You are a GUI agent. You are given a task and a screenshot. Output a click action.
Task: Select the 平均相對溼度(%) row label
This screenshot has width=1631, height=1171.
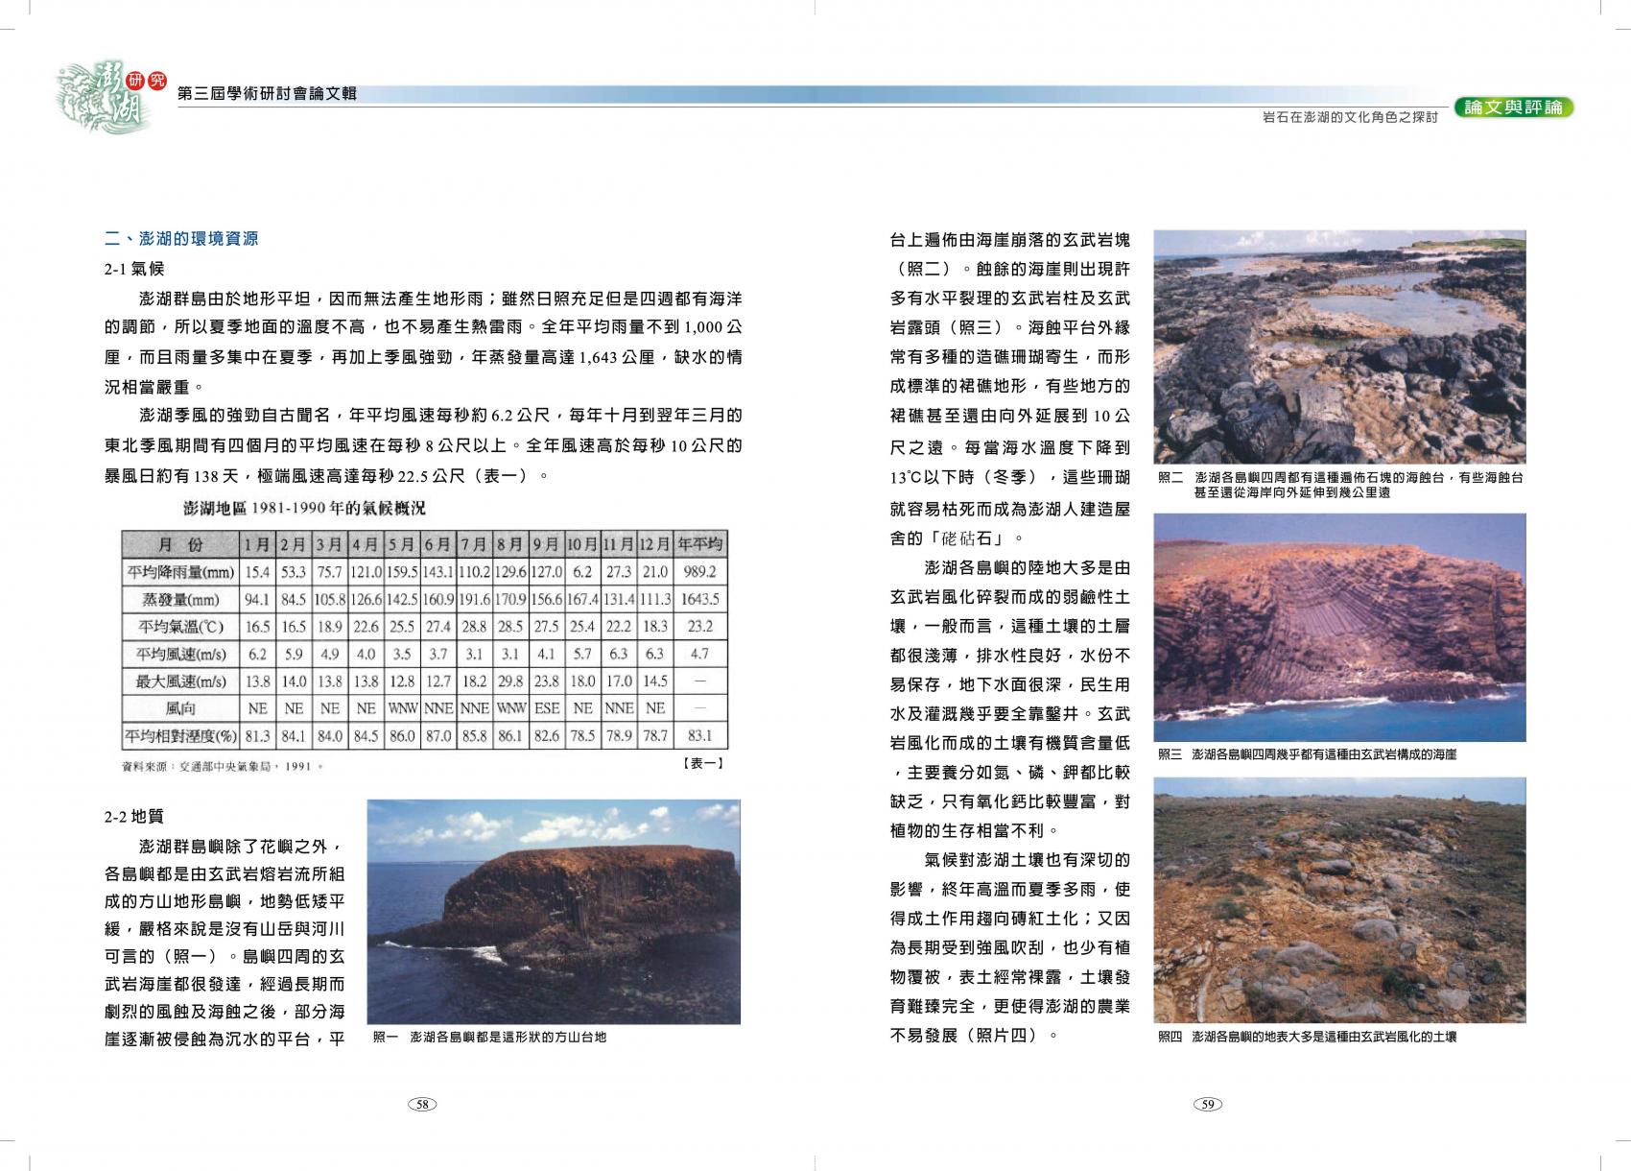pyautogui.click(x=180, y=736)
